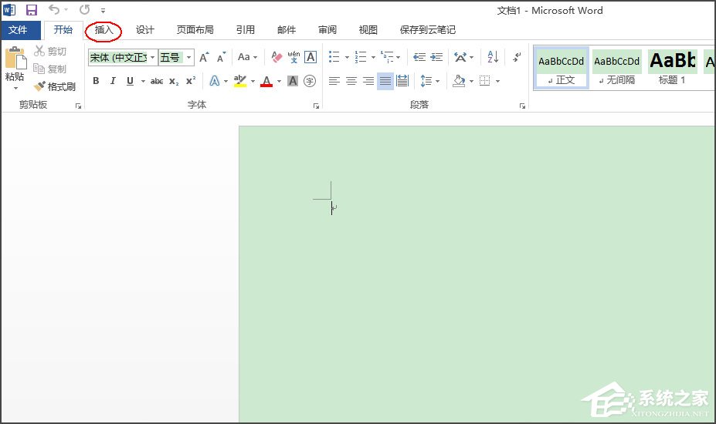Click the 粘贴 (Paste) button

(x=15, y=64)
